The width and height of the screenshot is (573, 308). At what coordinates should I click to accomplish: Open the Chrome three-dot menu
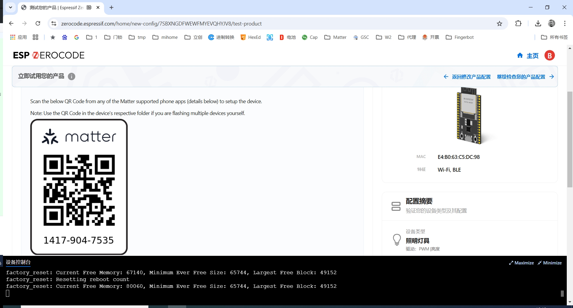(x=565, y=23)
